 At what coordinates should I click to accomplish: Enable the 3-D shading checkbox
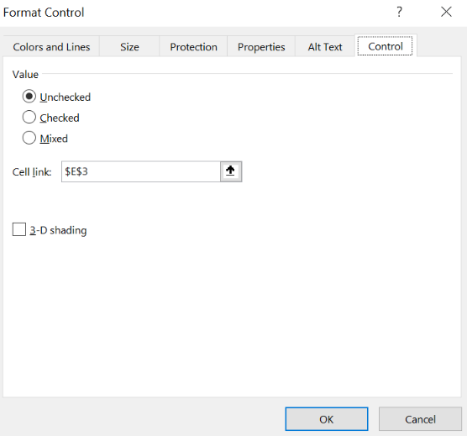point(19,229)
